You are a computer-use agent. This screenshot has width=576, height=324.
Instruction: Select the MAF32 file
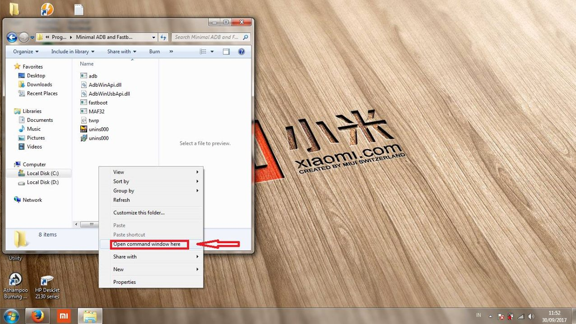[92, 111]
